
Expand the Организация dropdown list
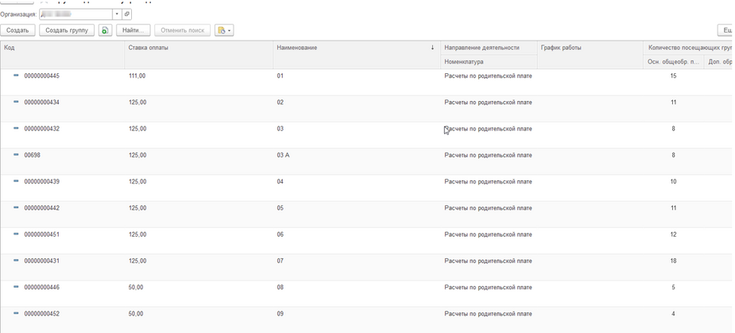[x=117, y=14]
